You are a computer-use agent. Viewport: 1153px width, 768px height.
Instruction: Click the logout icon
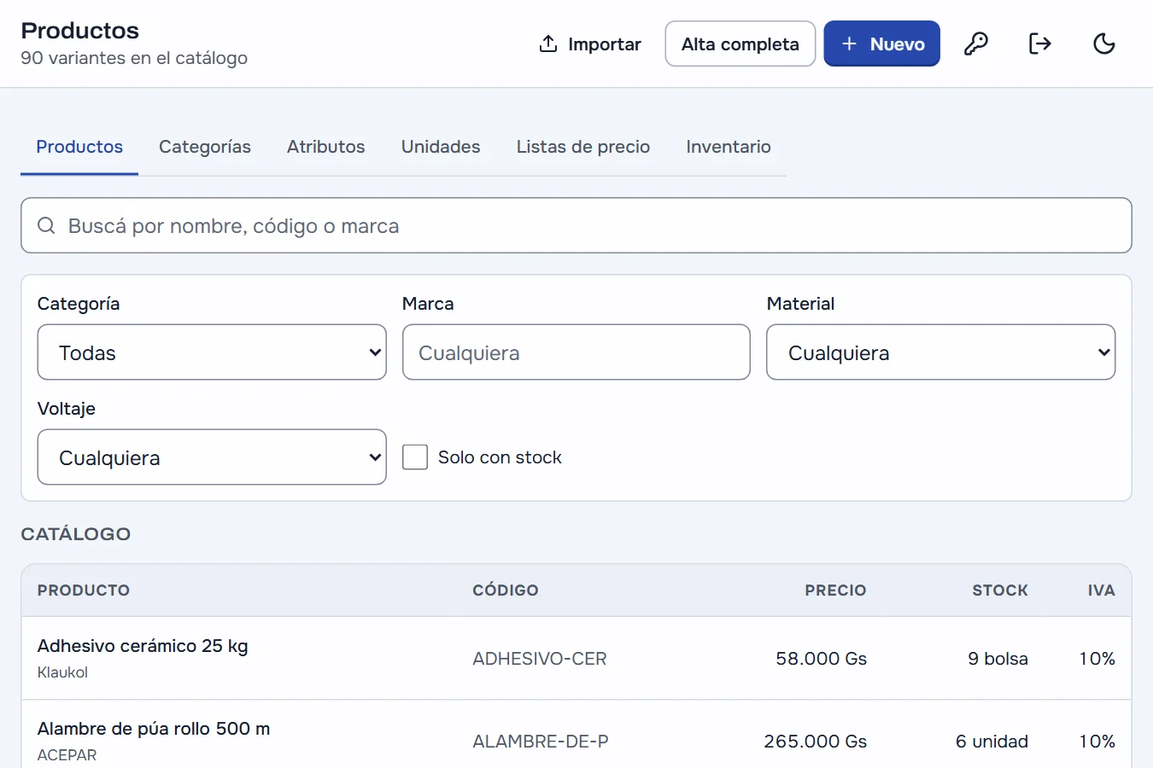tap(1039, 44)
